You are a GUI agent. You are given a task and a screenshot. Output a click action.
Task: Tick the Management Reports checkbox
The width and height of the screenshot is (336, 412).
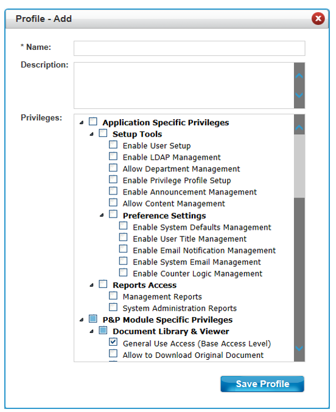pyautogui.click(x=113, y=295)
